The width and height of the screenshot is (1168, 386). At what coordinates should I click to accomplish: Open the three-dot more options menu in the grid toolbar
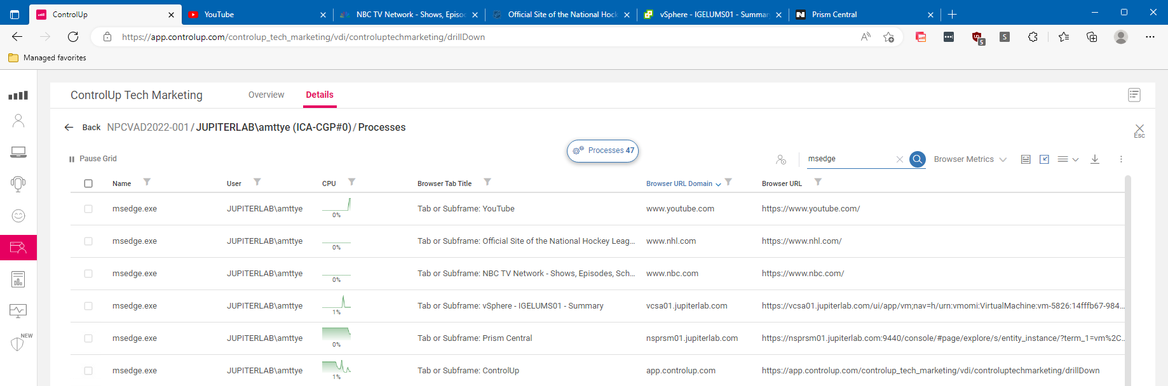click(1121, 159)
